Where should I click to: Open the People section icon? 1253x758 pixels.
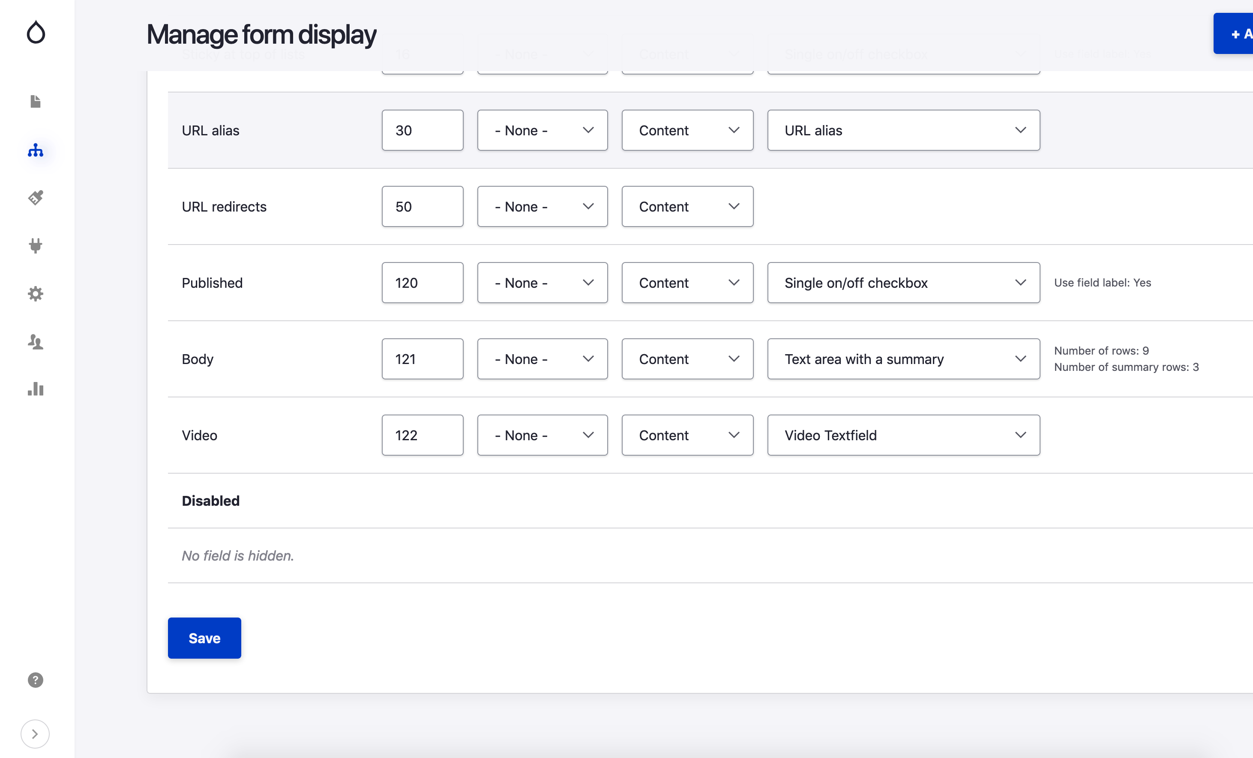tap(35, 341)
